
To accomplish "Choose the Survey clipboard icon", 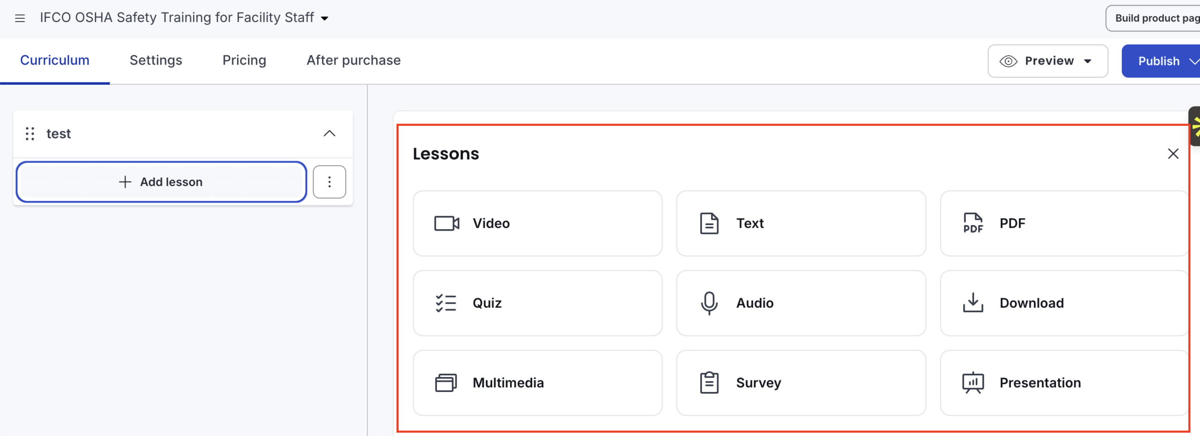I will 709,383.
